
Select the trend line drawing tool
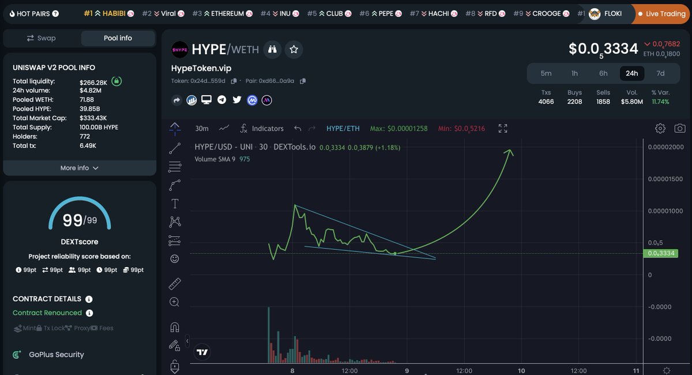175,149
